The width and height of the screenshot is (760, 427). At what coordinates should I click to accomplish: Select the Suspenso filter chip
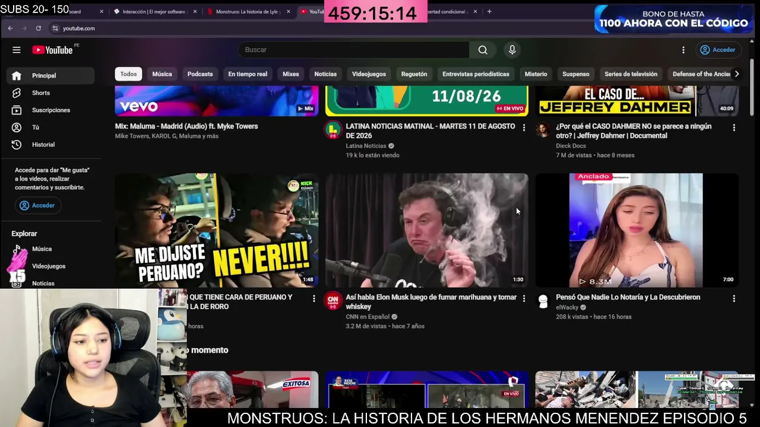(576, 74)
